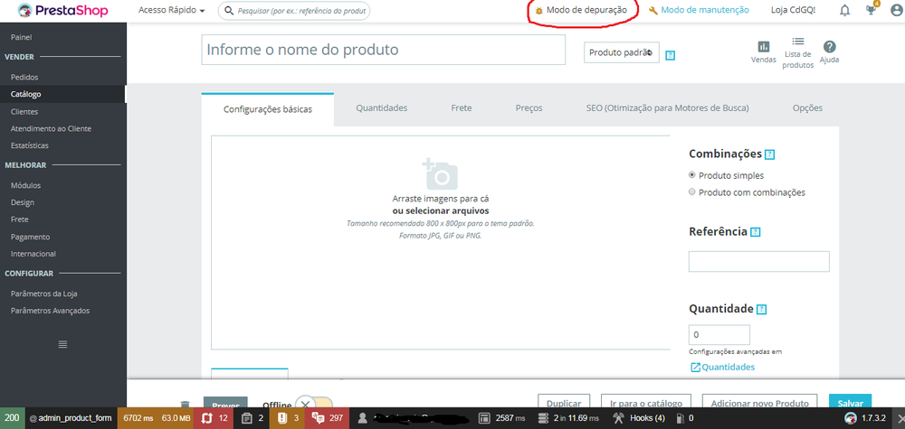Click the maintenance mode wrench icon
This screenshot has height=429, width=905.
click(653, 10)
